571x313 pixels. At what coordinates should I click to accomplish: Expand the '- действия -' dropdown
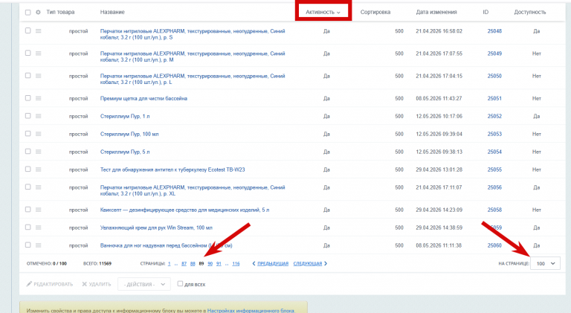coord(143,284)
